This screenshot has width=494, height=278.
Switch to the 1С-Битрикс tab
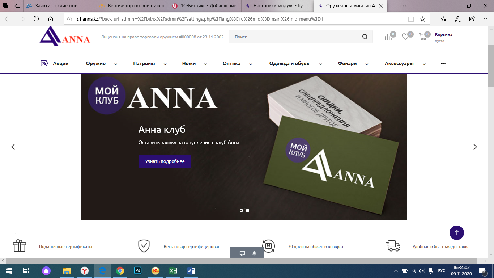[205, 6]
